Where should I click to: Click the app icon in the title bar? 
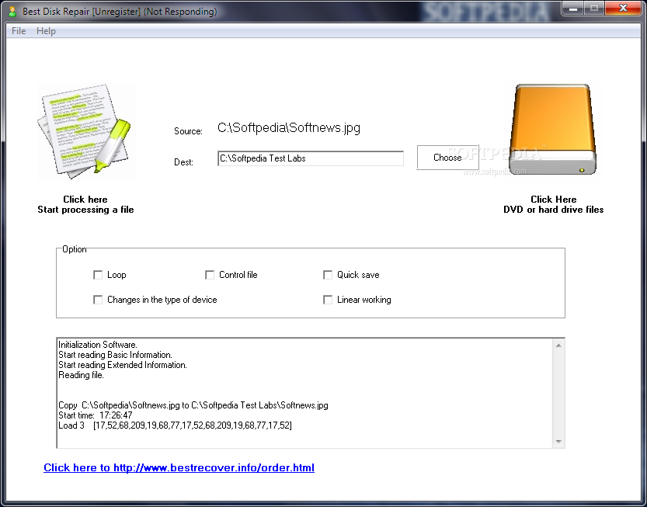tap(12, 12)
